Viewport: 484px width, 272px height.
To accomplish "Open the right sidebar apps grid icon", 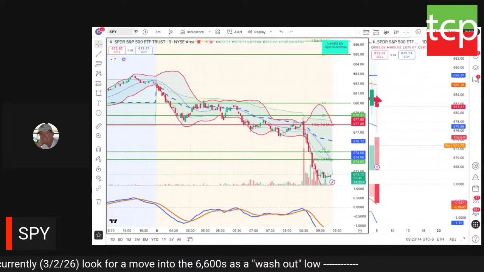I will 476,224.
